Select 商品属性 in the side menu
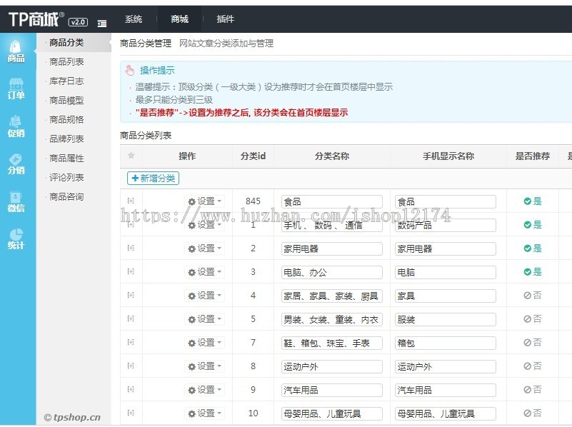This screenshot has width=572, height=427. tap(66, 159)
